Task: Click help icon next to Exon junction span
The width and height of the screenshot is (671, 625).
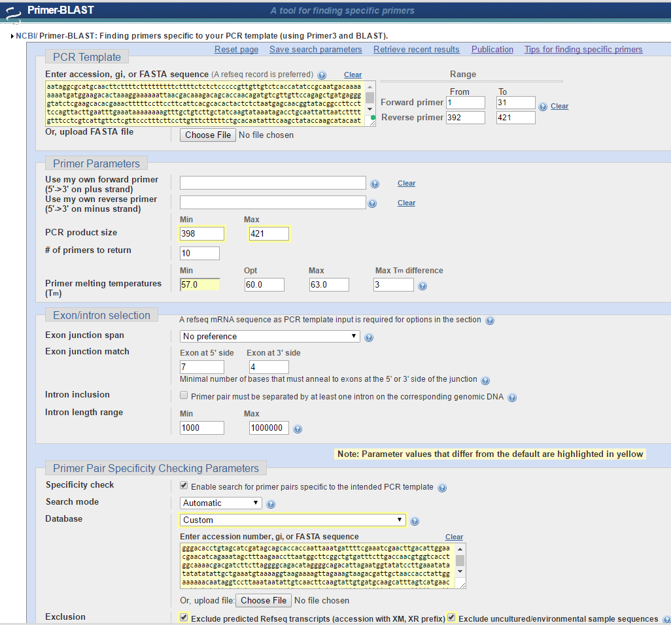Action: pyautogui.click(x=369, y=337)
